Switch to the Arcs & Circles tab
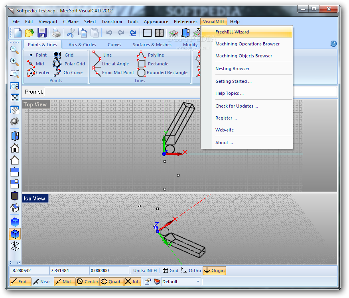 [x=82, y=45]
